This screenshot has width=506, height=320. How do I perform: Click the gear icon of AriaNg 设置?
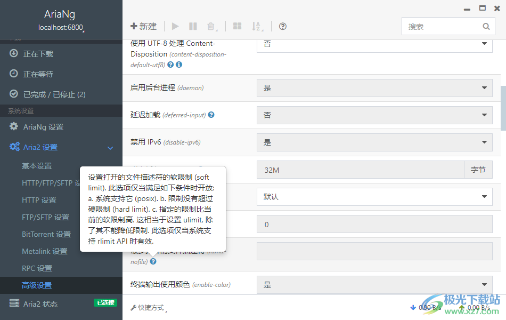click(13, 126)
